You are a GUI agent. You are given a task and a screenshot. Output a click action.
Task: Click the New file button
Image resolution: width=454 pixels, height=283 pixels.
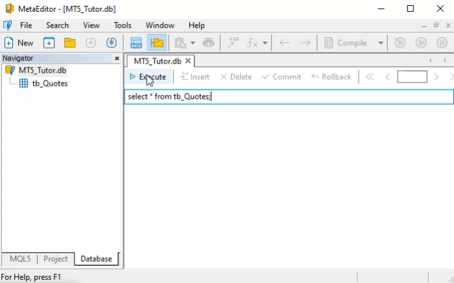coord(19,43)
